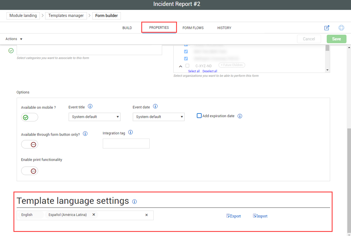Uncheck the second blurred organization checkbox
The image size is (351, 236).
point(186,51)
